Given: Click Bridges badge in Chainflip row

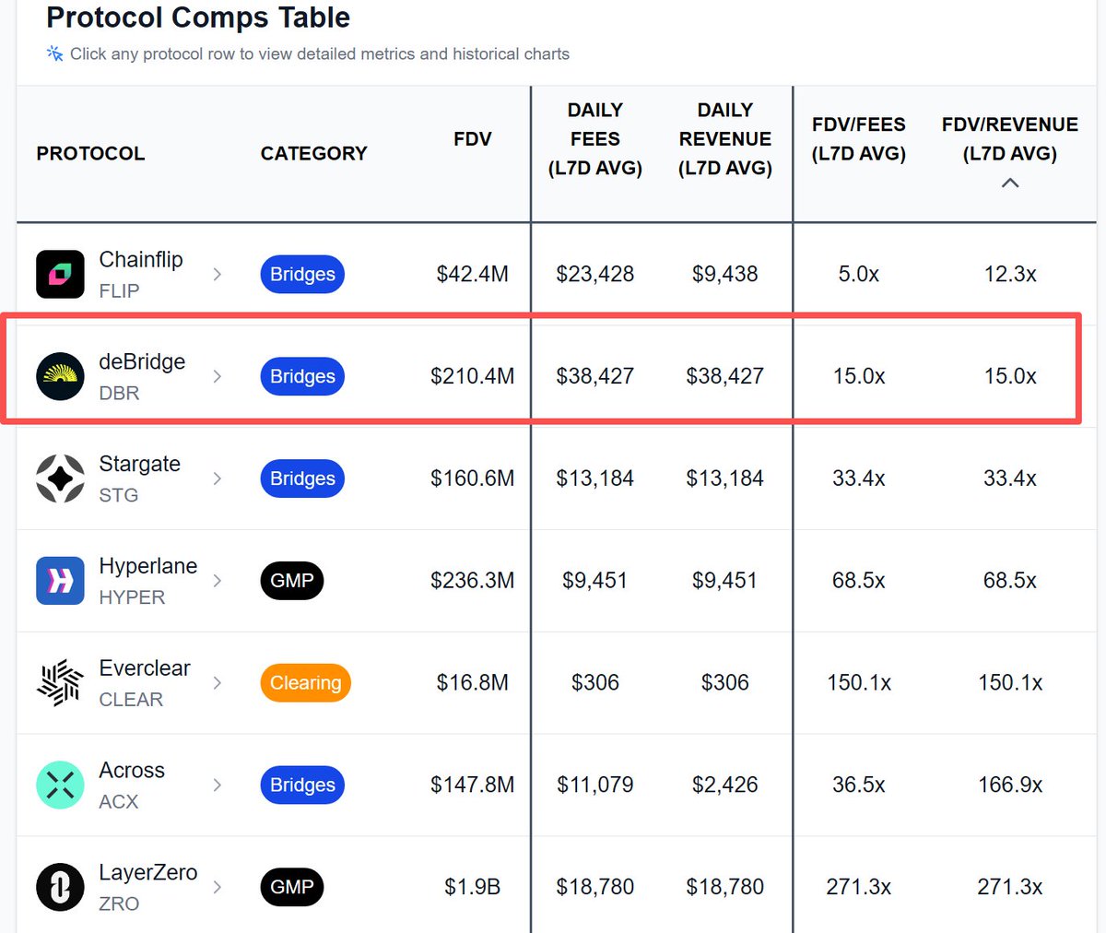Looking at the screenshot, I should click(302, 274).
